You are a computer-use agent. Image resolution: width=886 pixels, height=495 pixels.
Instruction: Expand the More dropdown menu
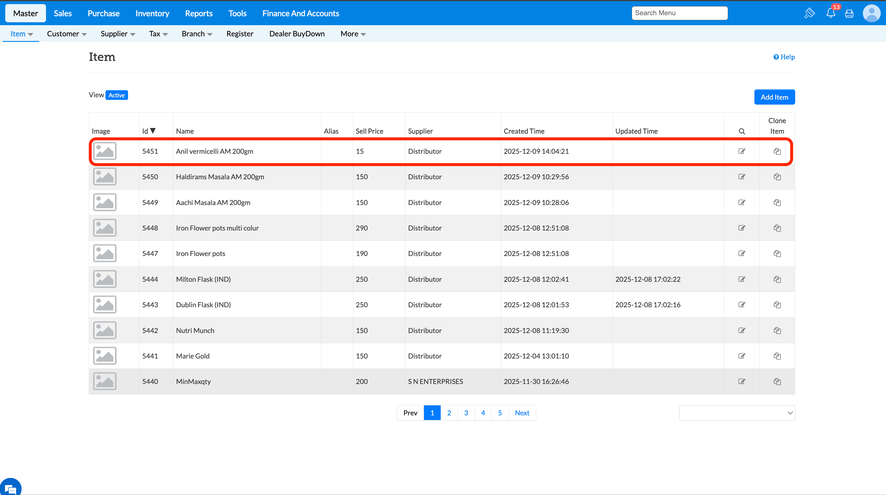pos(353,34)
